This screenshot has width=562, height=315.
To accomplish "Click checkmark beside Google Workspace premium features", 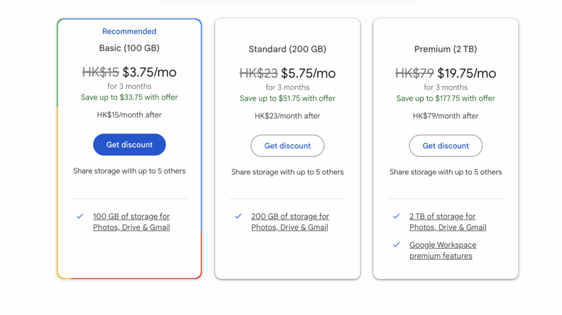I will [x=396, y=245].
